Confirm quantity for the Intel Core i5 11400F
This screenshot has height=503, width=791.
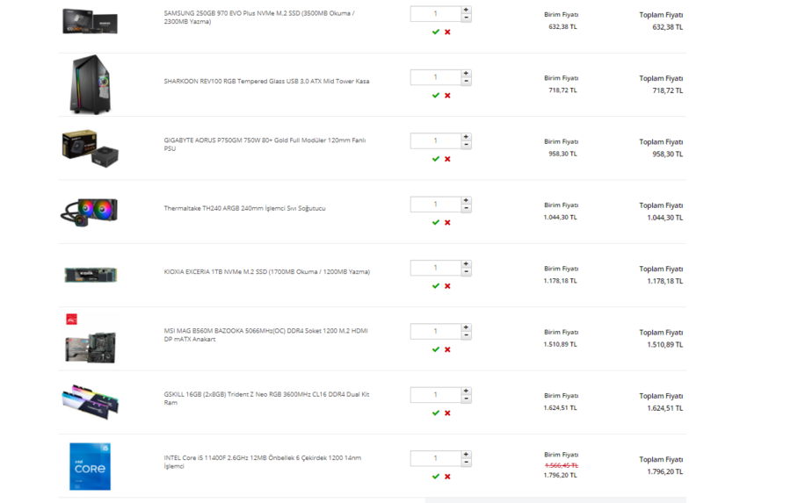(435, 477)
